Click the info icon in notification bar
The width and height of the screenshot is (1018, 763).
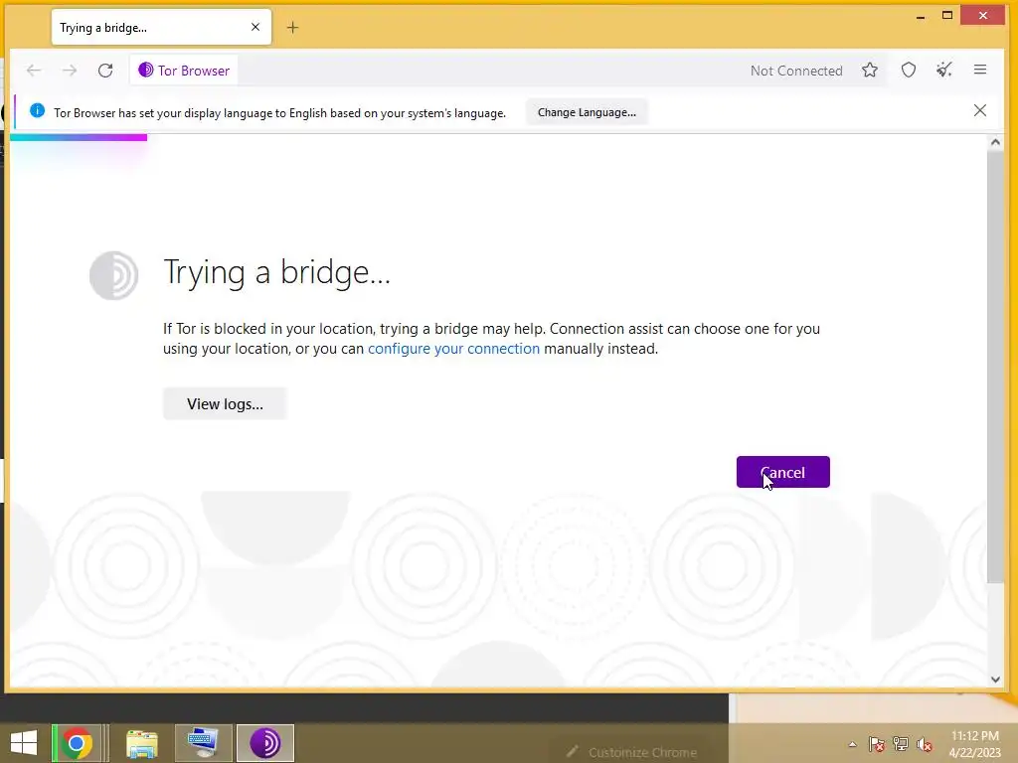tap(38, 111)
